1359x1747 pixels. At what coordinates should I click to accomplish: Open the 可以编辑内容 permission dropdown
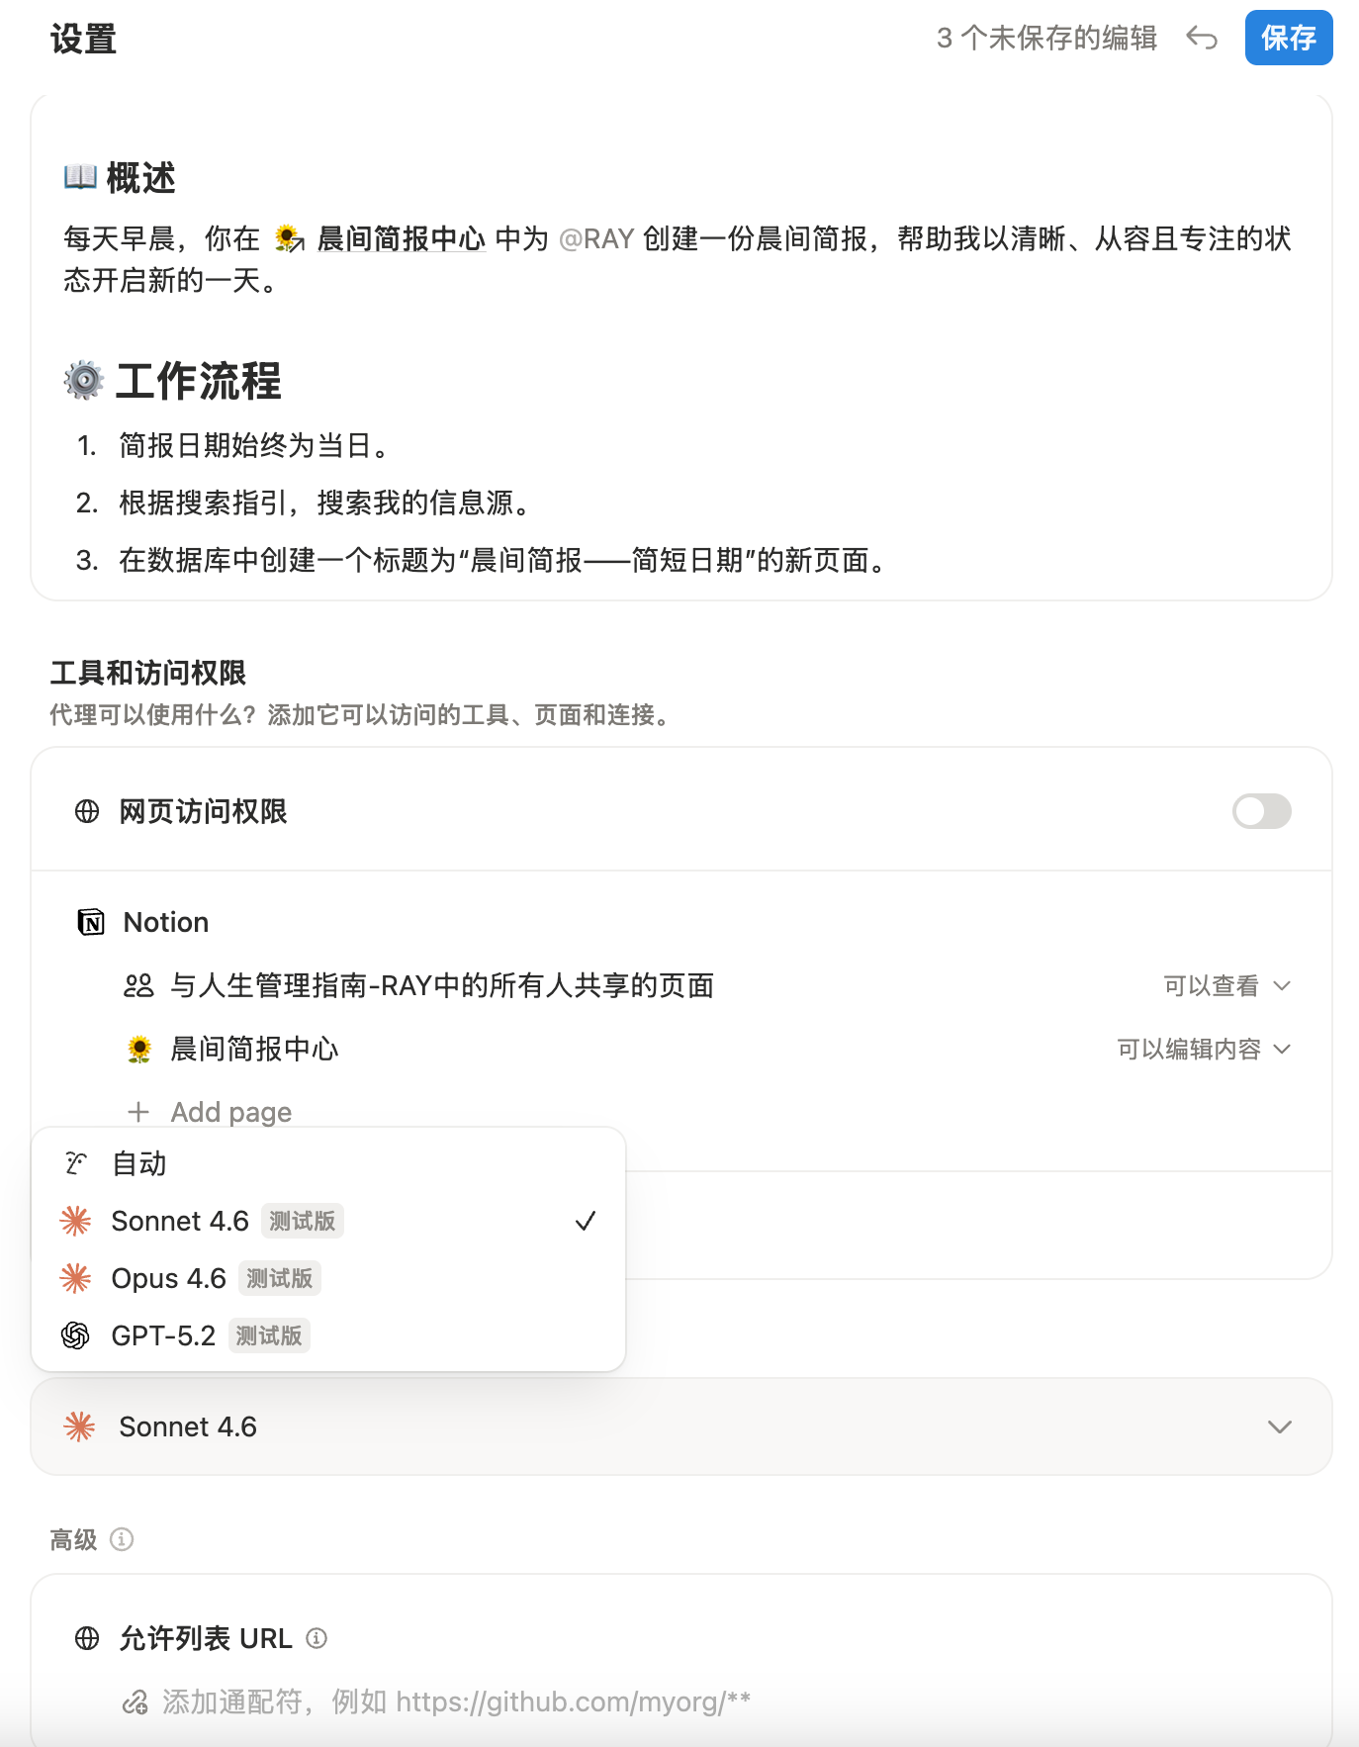(x=1203, y=1050)
